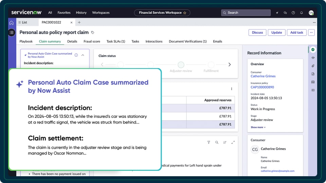This screenshot has width=326, height=183.
Task: Switch to the Fraud score tab
Action: (92, 41)
